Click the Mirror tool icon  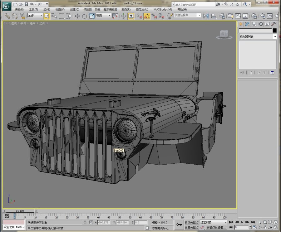(x=206, y=16)
